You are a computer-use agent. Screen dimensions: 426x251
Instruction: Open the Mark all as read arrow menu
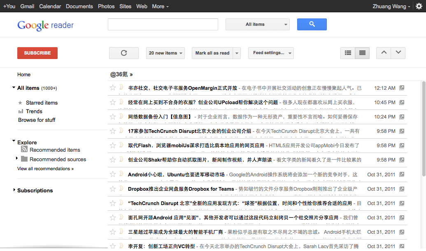(x=237, y=53)
